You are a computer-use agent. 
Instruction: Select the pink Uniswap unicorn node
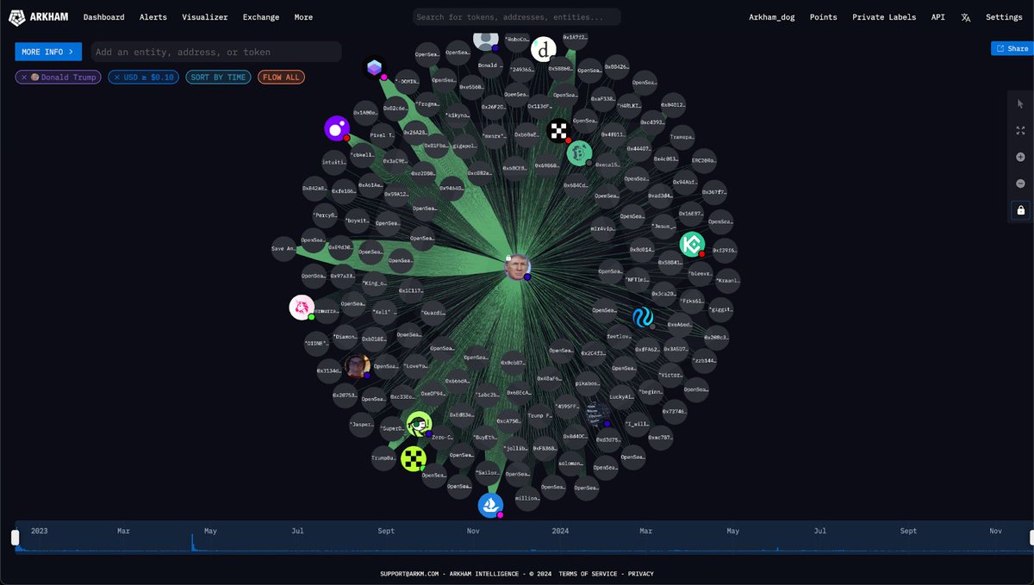tap(301, 308)
